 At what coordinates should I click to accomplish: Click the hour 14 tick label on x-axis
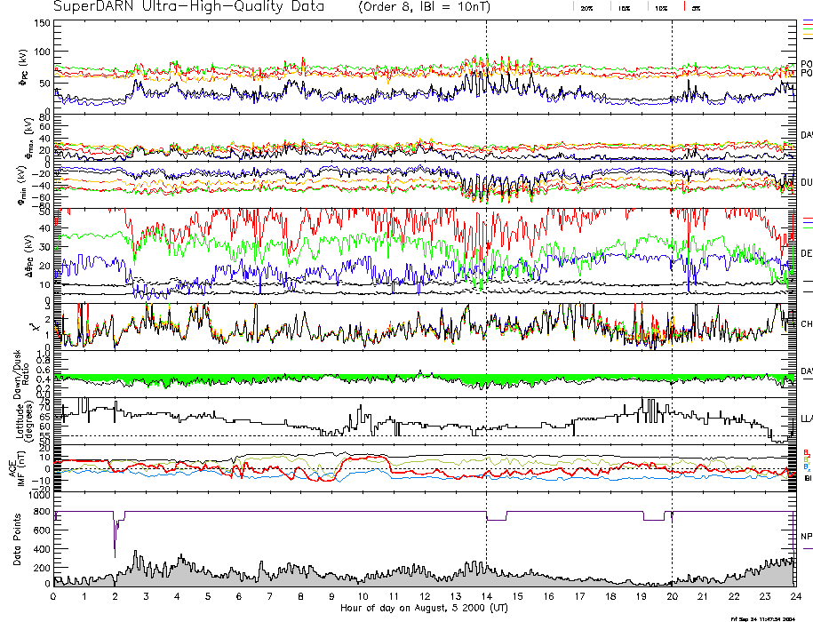tap(486, 597)
